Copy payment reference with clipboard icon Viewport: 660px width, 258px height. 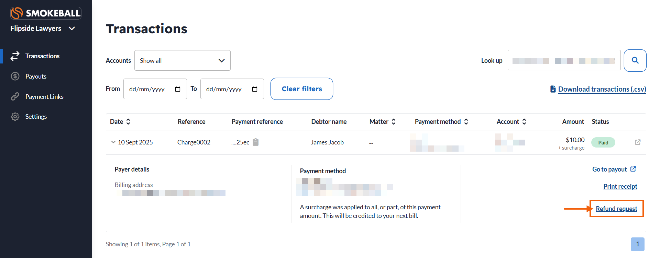256,142
